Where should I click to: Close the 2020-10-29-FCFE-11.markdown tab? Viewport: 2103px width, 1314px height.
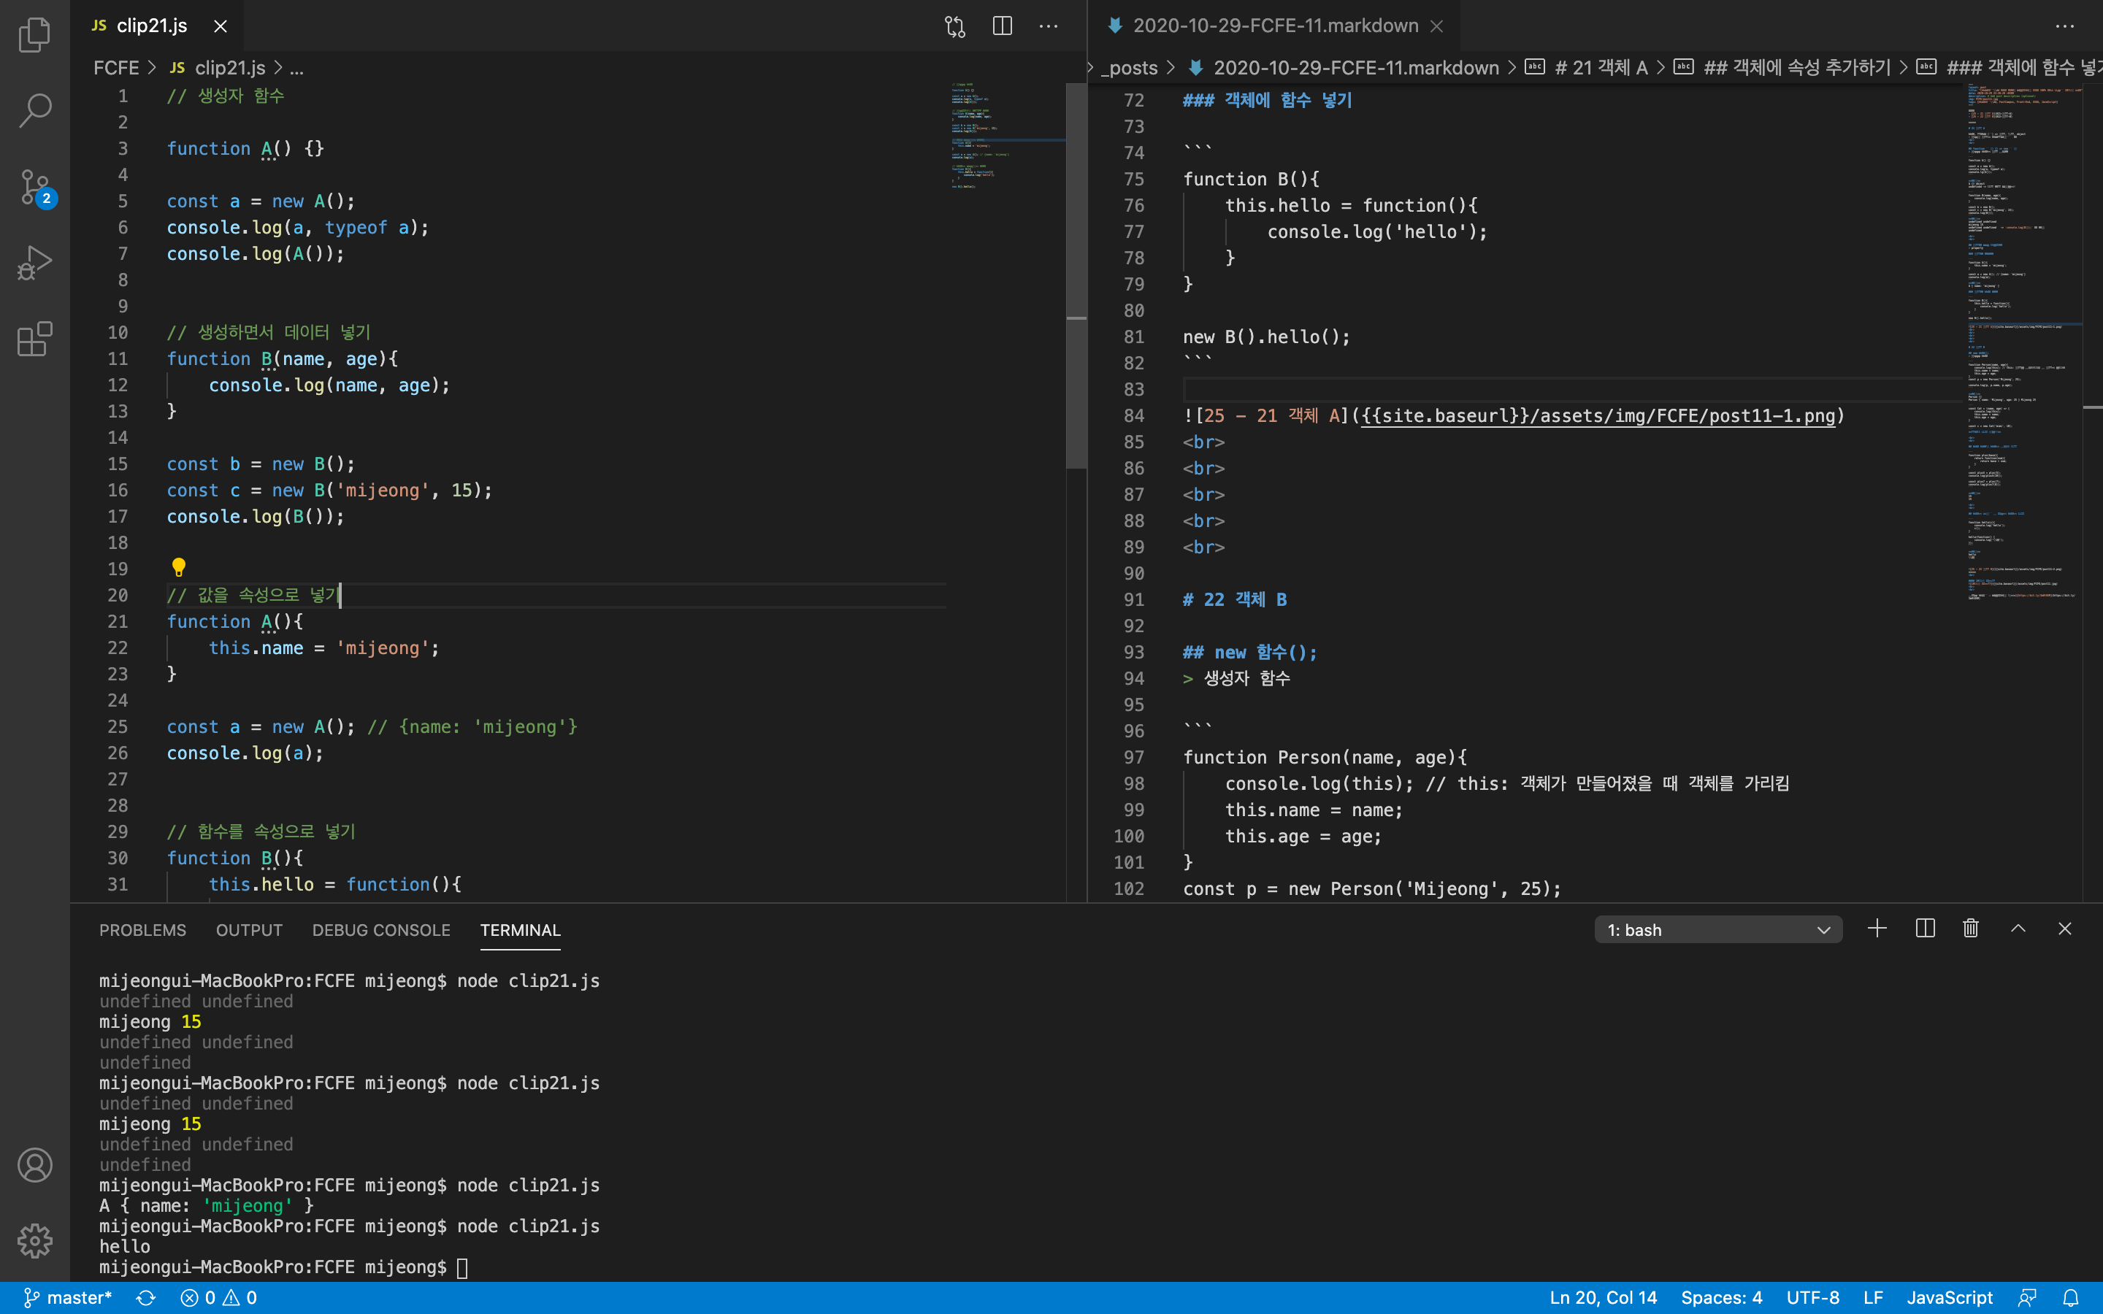(x=1437, y=26)
